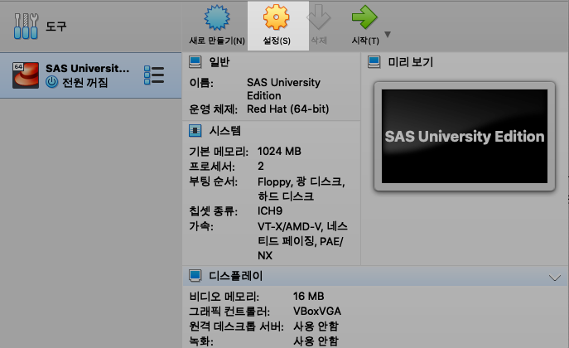Screen dimensions: 569x348
Task: Click the 미리 보기 header text
Action: (411, 62)
